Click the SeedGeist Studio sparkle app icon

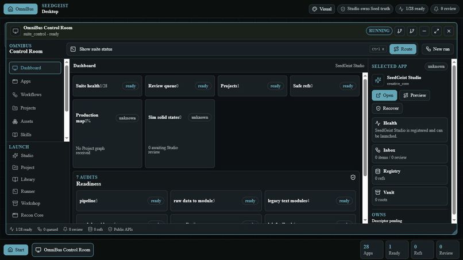click(377, 80)
